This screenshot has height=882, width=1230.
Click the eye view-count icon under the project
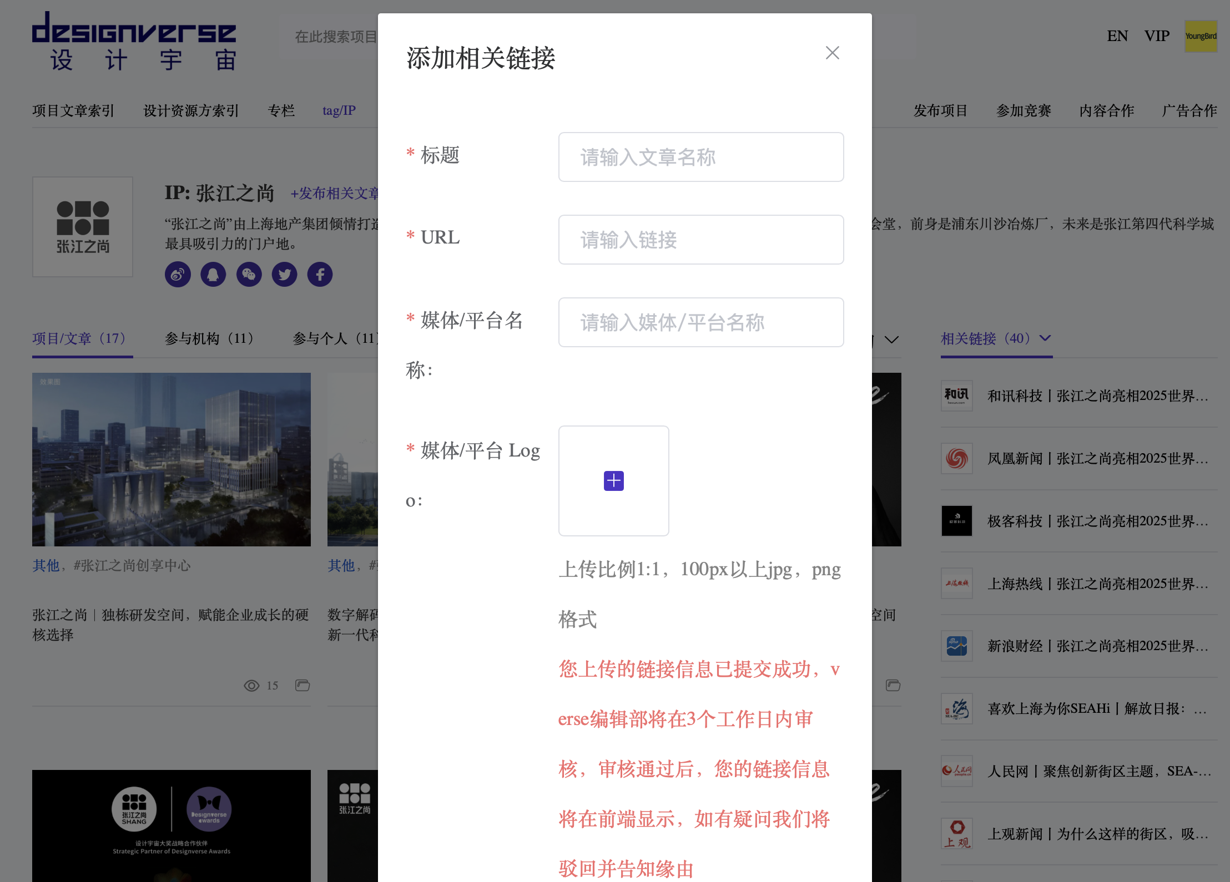tap(253, 686)
